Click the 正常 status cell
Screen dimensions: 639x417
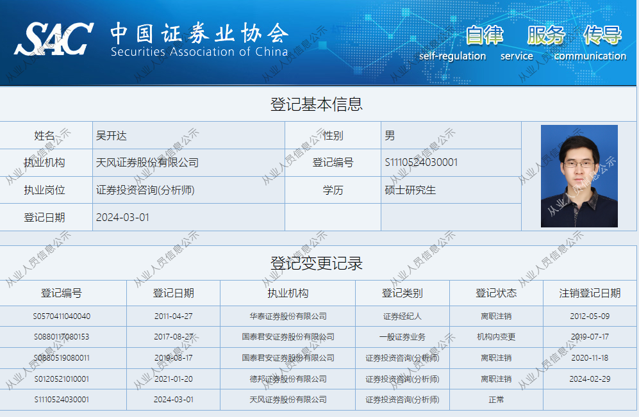[496, 400]
